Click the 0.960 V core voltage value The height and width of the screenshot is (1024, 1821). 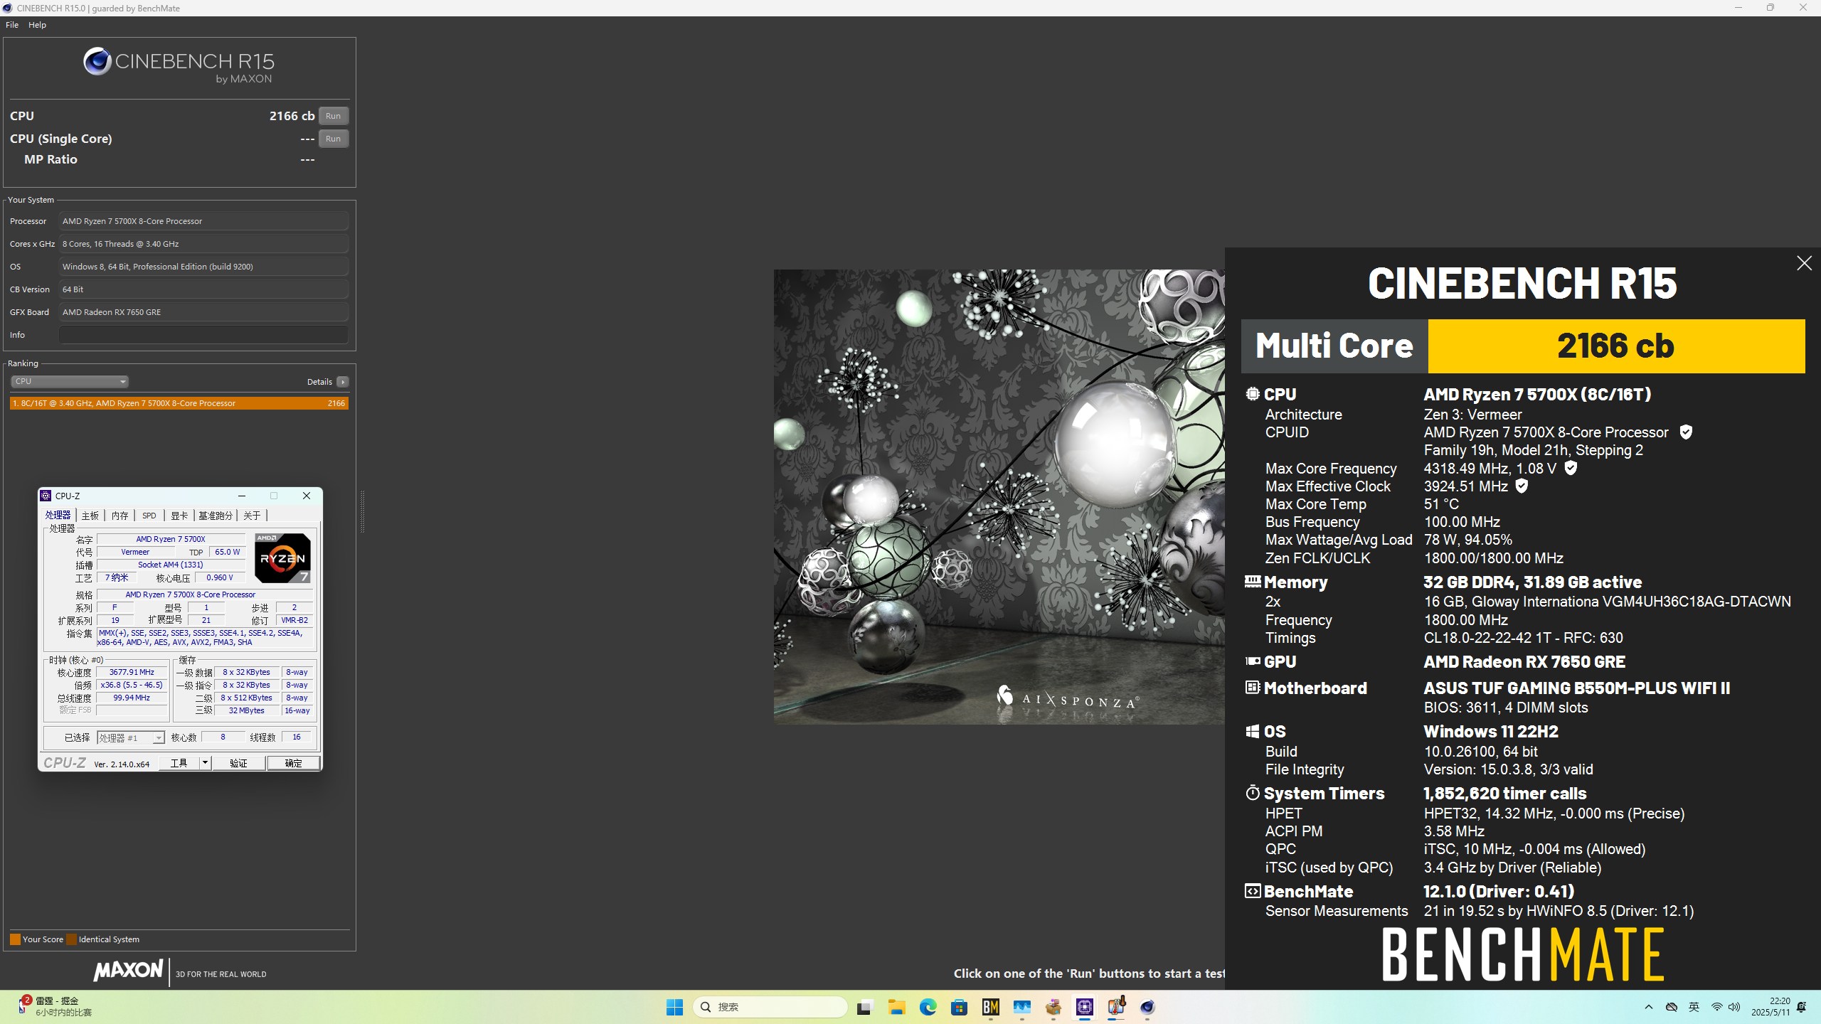(220, 577)
